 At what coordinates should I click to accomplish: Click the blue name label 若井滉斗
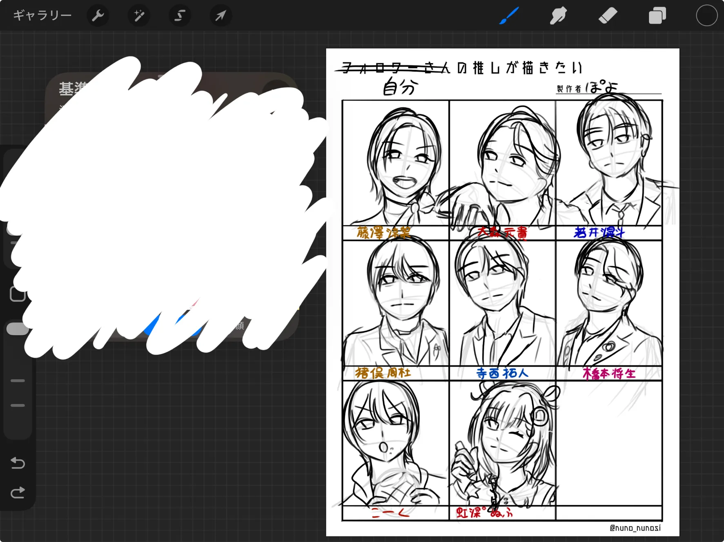(x=599, y=232)
